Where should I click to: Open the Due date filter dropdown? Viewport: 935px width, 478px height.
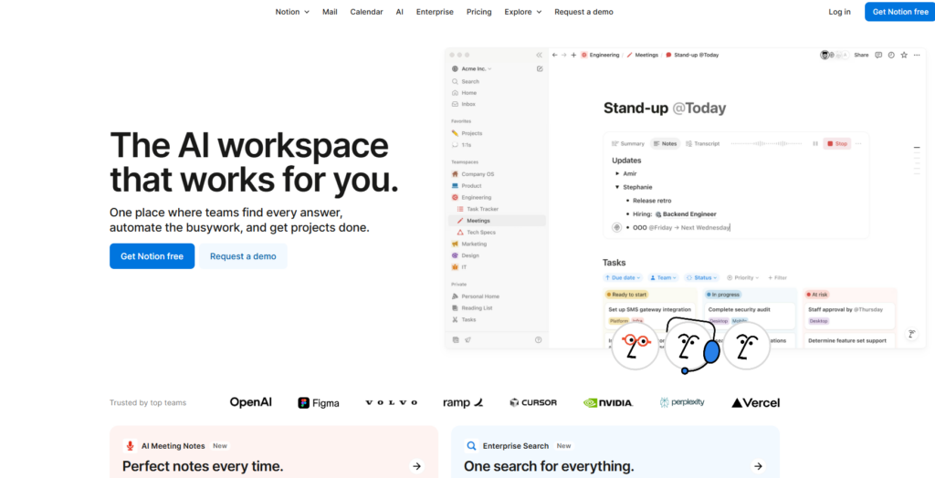point(625,277)
